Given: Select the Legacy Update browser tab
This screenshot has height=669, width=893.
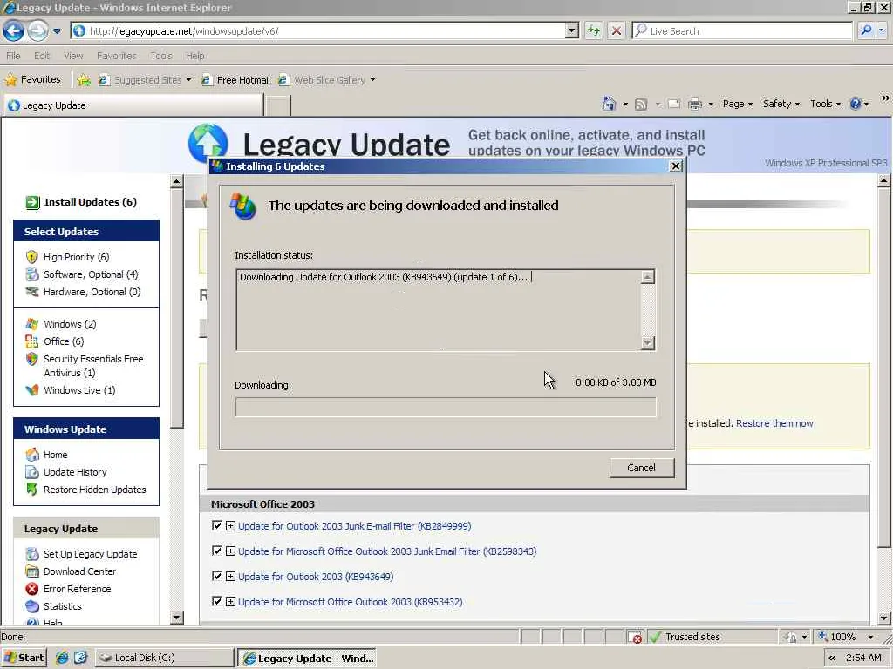Looking at the screenshot, I should (x=133, y=105).
